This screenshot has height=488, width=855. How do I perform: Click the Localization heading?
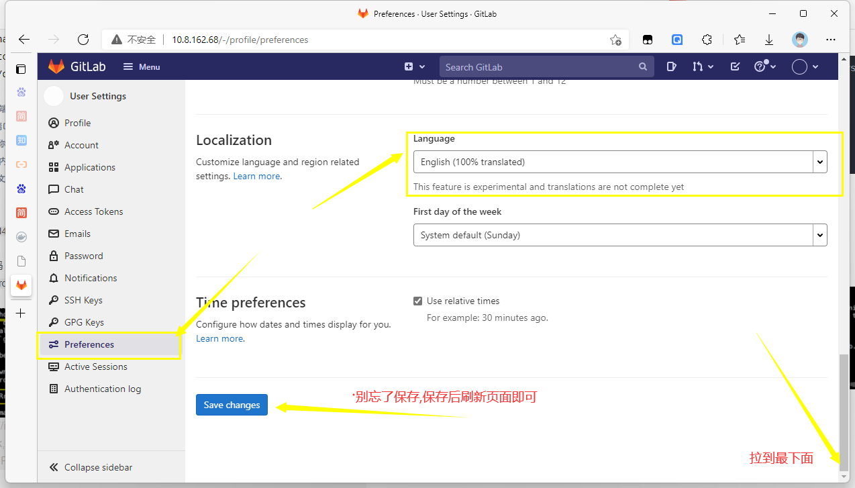(x=234, y=140)
